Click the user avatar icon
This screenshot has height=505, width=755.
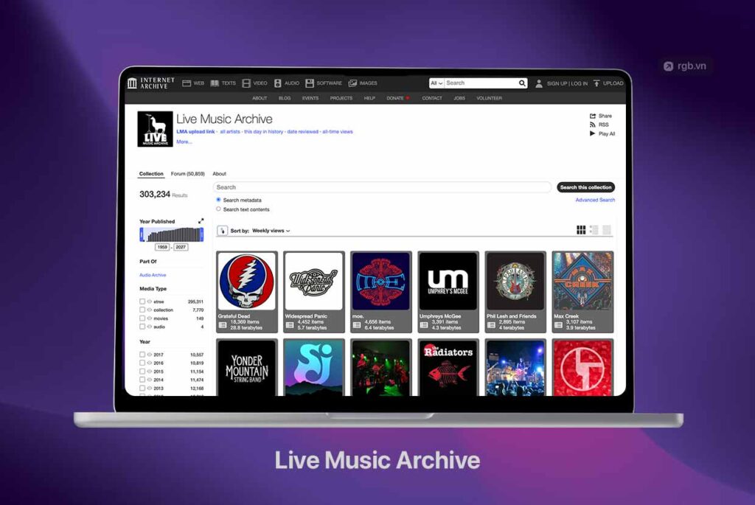tap(539, 83)
